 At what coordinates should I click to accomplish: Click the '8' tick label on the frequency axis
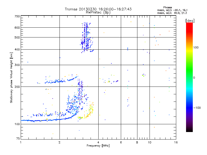tap(137, 142)
